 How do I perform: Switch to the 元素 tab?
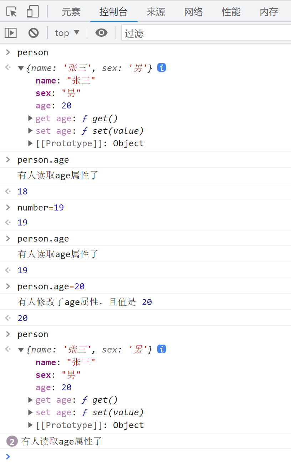[71, 12]
